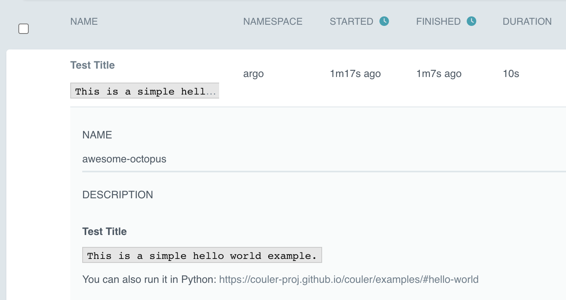This screenshot has width=566, height=300.
Task: Click the DURATION column header
Action: 527,22
